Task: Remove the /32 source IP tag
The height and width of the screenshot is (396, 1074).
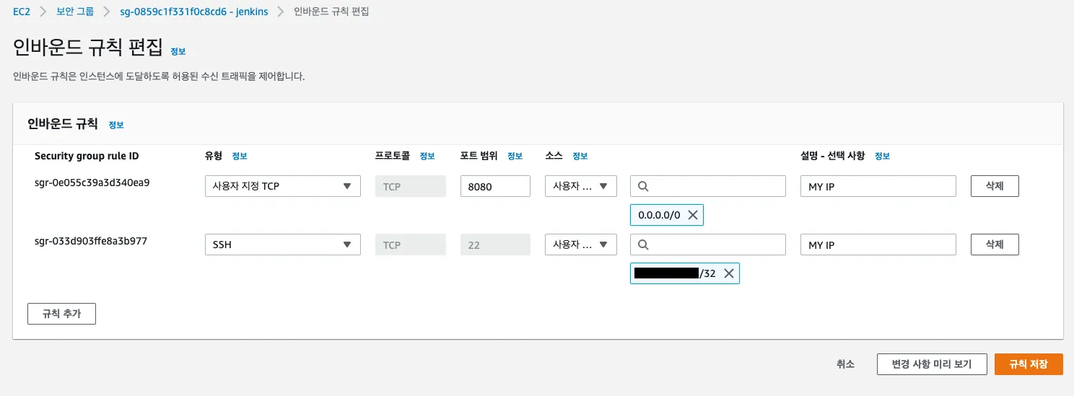Action: (728, 273)
